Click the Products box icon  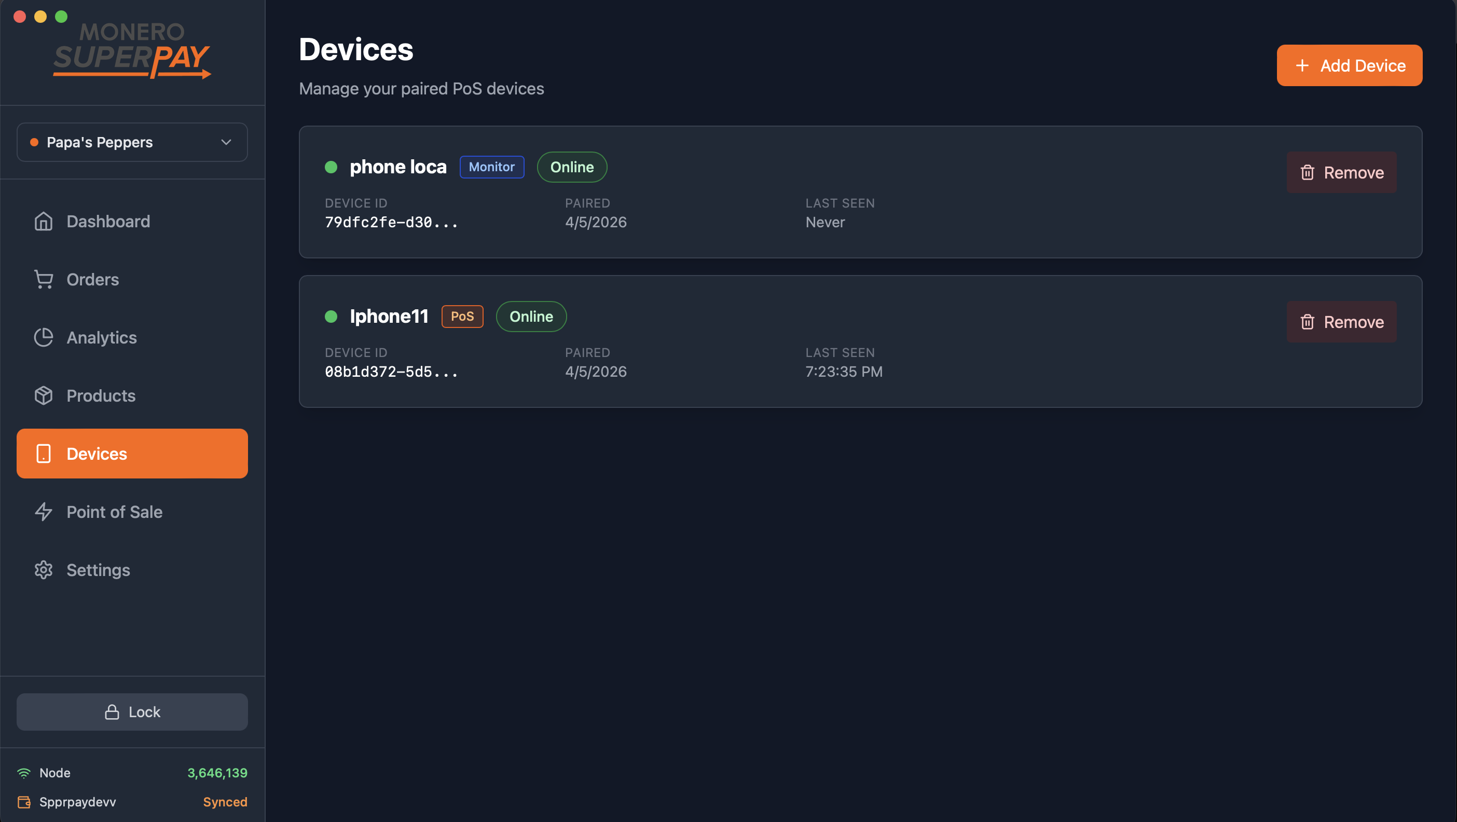[44, 395]
